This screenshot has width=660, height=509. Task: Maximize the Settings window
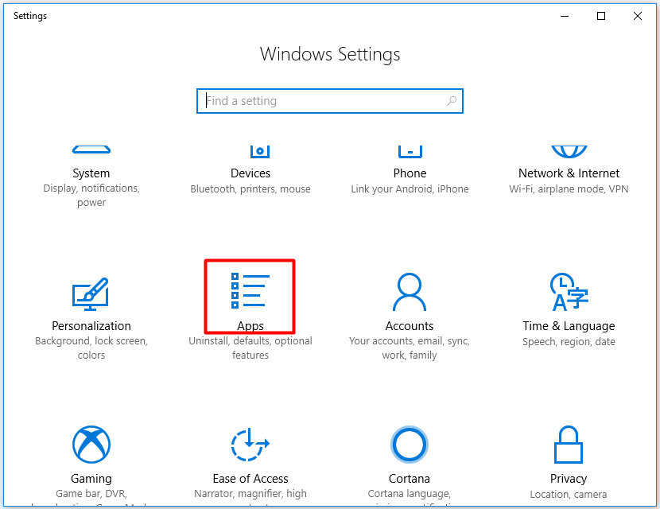(601, 16)
